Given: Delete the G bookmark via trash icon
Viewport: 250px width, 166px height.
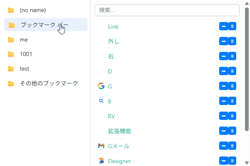Looking at the screenshot, I should coord(232,86).
